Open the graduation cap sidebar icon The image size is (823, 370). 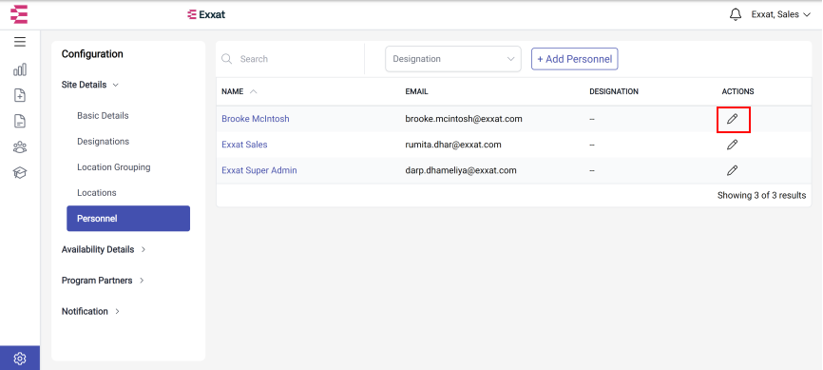point(20,173)
